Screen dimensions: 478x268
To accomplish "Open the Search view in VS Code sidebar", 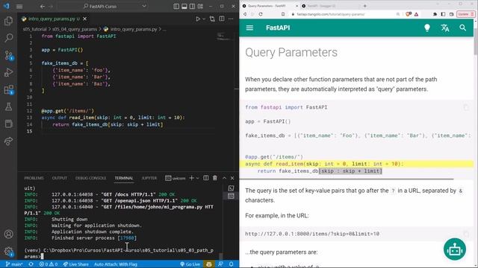I will pyautogui.click(x=8, y=38).
